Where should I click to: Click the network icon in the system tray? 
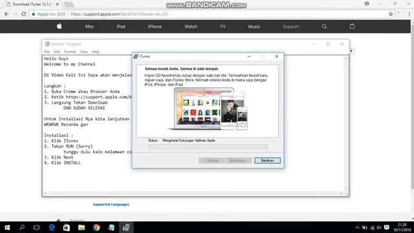click(372, 227)
